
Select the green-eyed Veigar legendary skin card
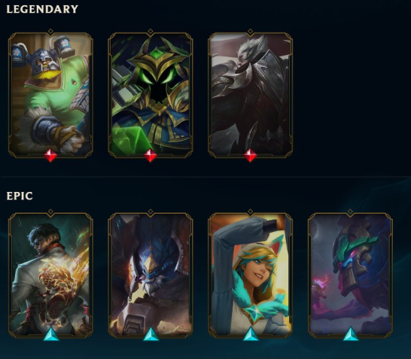[151, 94]
